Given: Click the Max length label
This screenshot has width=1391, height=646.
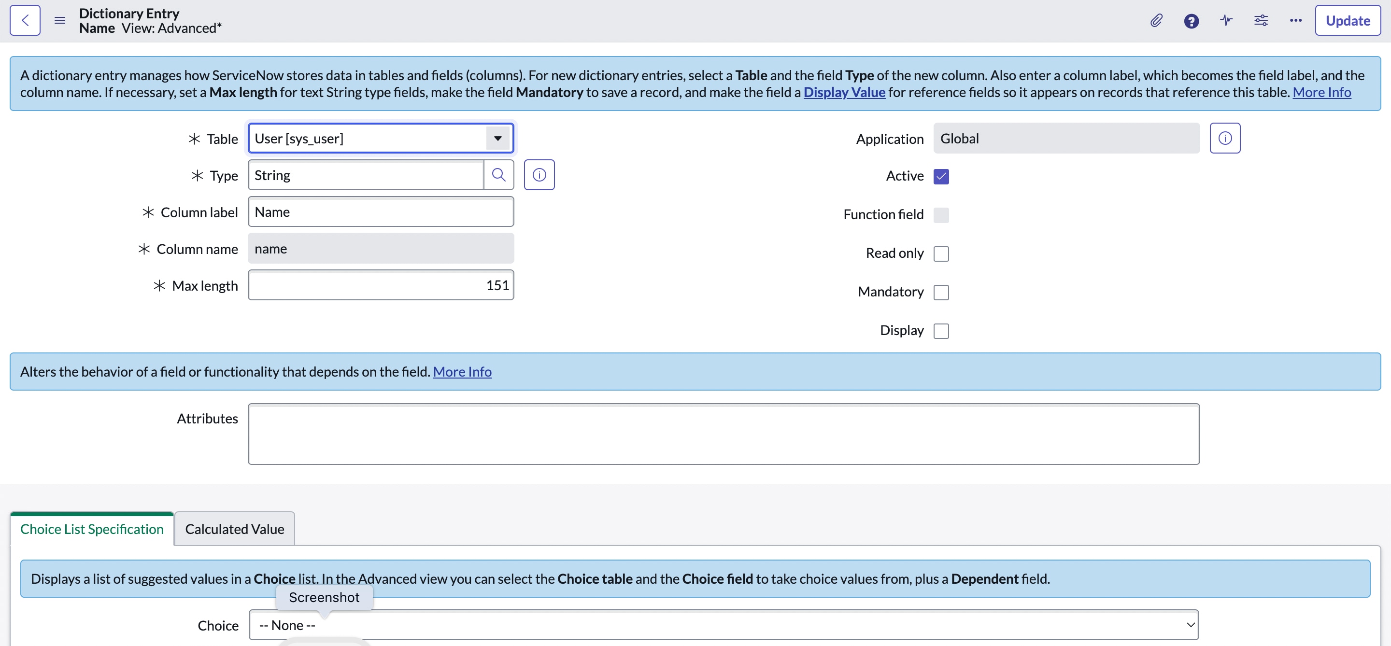Looking at the screenshot, I should point(205,286).
